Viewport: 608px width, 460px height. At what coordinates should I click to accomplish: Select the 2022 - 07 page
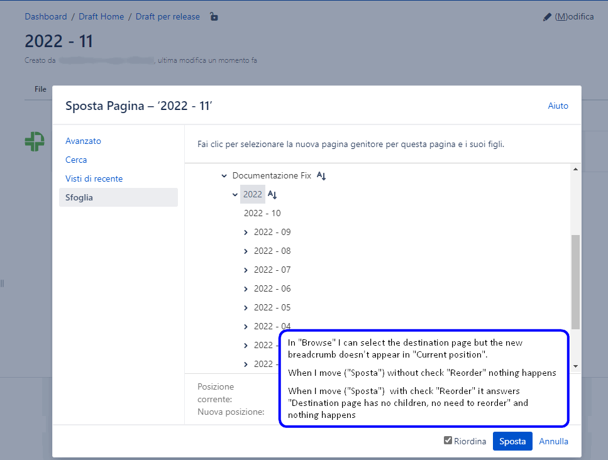coord(272,270)
